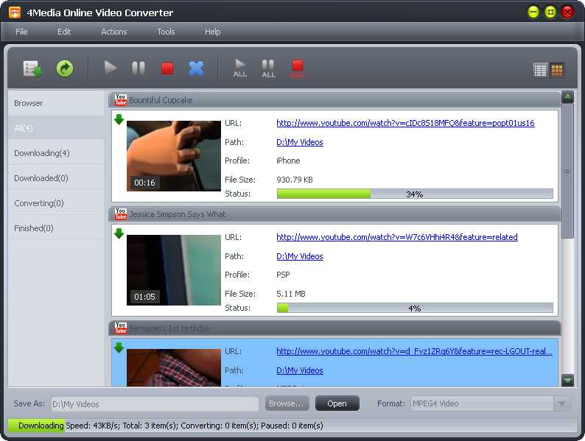Switch to thumbnail grid view icon
585x441 pixels.
(557, 70)
